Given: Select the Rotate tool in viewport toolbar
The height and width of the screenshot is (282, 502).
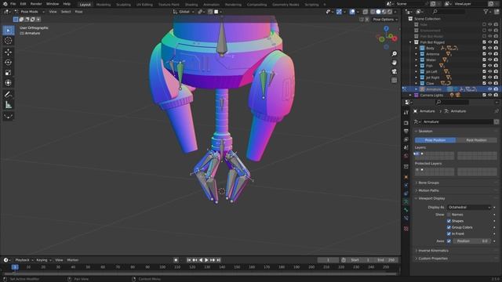Looking at the screenshot, I should (x=9, y=62).
